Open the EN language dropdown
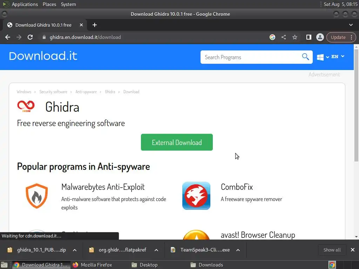The height and width of the screenshot is (269, 359). click(338, 56)
